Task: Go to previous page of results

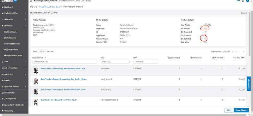Action: 236,52
